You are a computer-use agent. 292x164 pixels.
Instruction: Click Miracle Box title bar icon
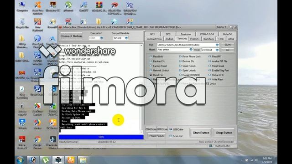click(x=60, y=27)
